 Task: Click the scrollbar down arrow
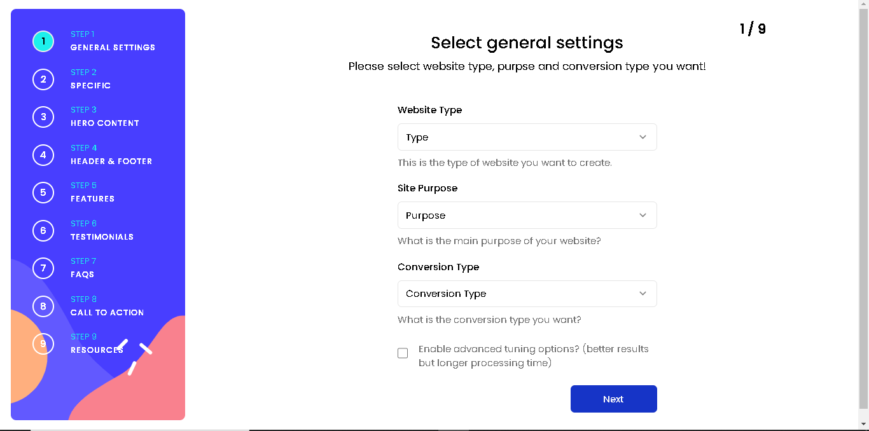click(x=863, y=424)
